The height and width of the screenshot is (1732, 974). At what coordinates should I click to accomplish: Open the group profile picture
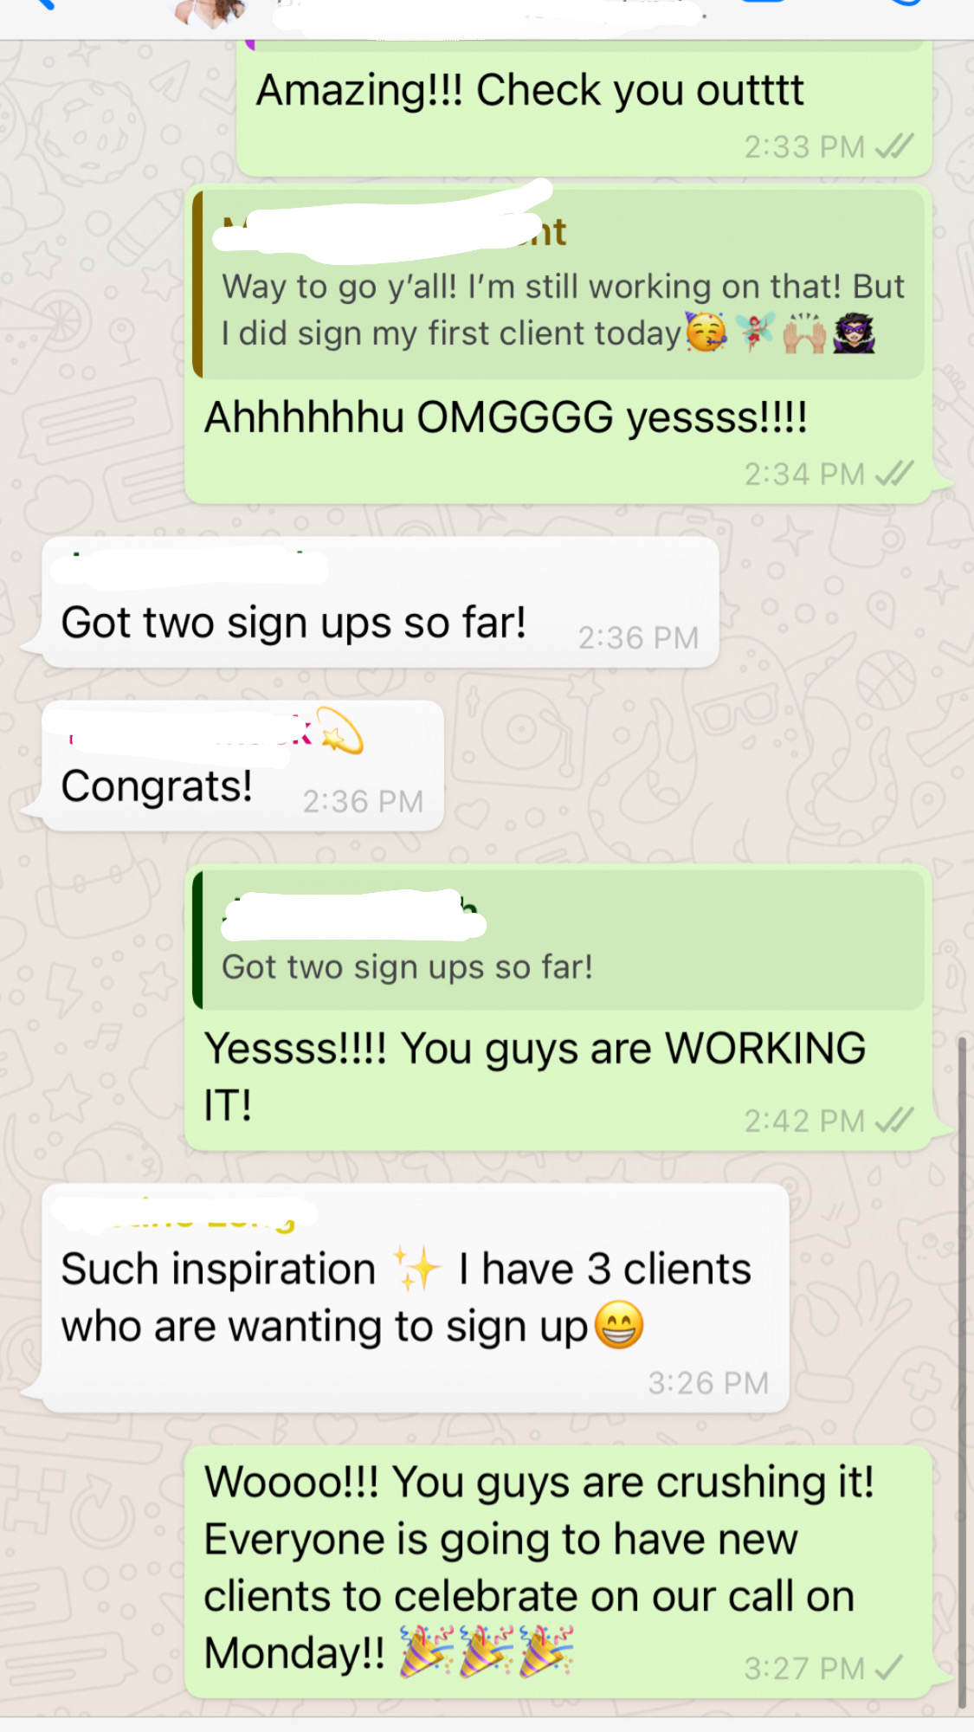pyautogui.click(x=212, y=12)
